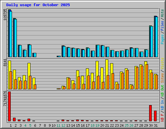166x129 pixels.
Task: Click the 'kB F' legend label
Action: click(162, 118)
